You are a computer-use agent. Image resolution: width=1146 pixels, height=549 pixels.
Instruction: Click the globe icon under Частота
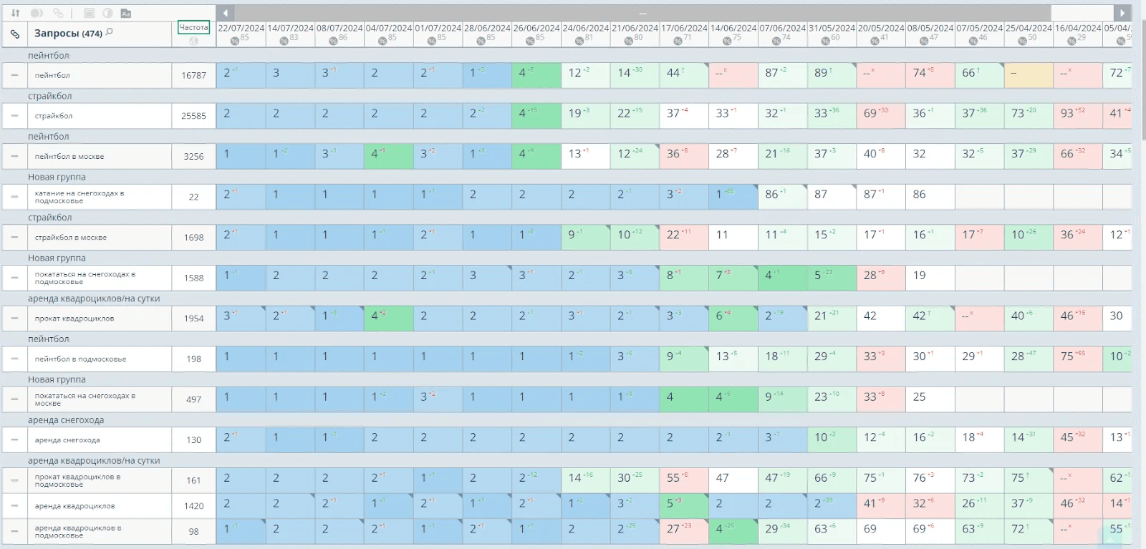click(193, 41)
